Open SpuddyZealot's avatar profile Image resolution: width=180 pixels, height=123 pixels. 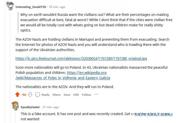pyautogui.click(x=15, y=106)
